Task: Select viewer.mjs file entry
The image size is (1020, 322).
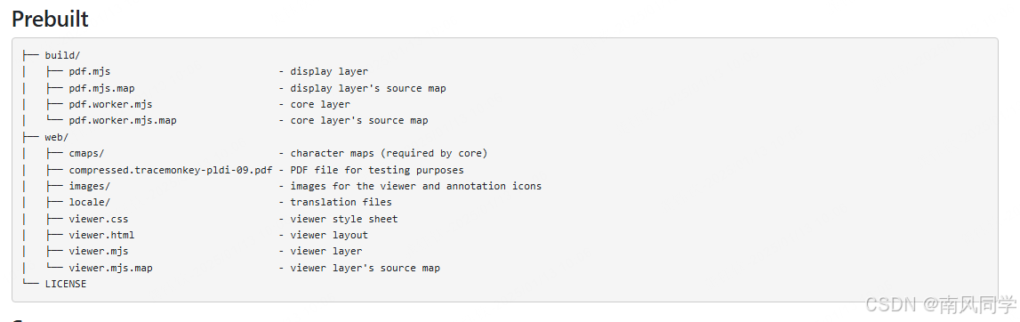Action: (99, 251)
